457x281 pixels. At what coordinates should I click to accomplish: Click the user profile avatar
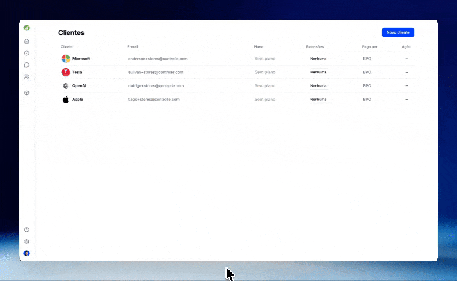pos(27,253)
